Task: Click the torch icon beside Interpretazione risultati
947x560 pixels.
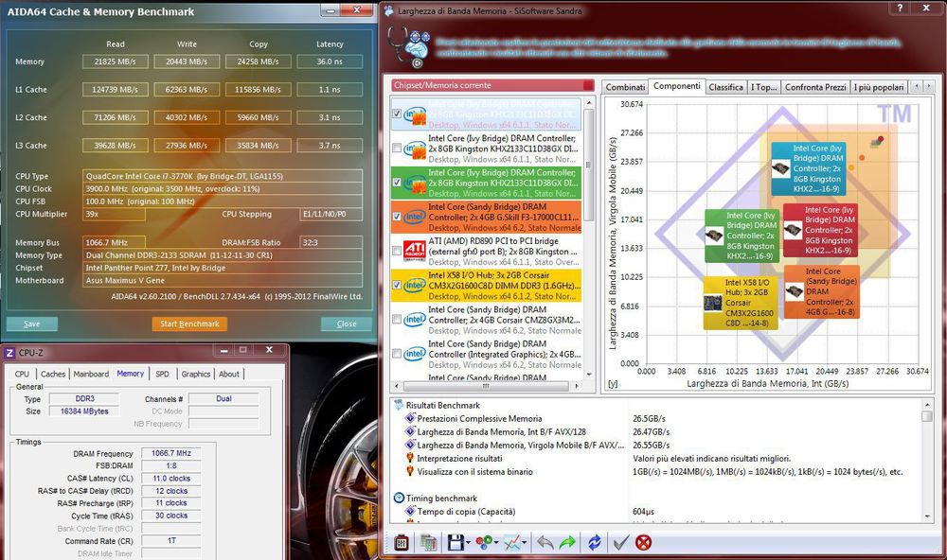Action: [x=410, y=458]
